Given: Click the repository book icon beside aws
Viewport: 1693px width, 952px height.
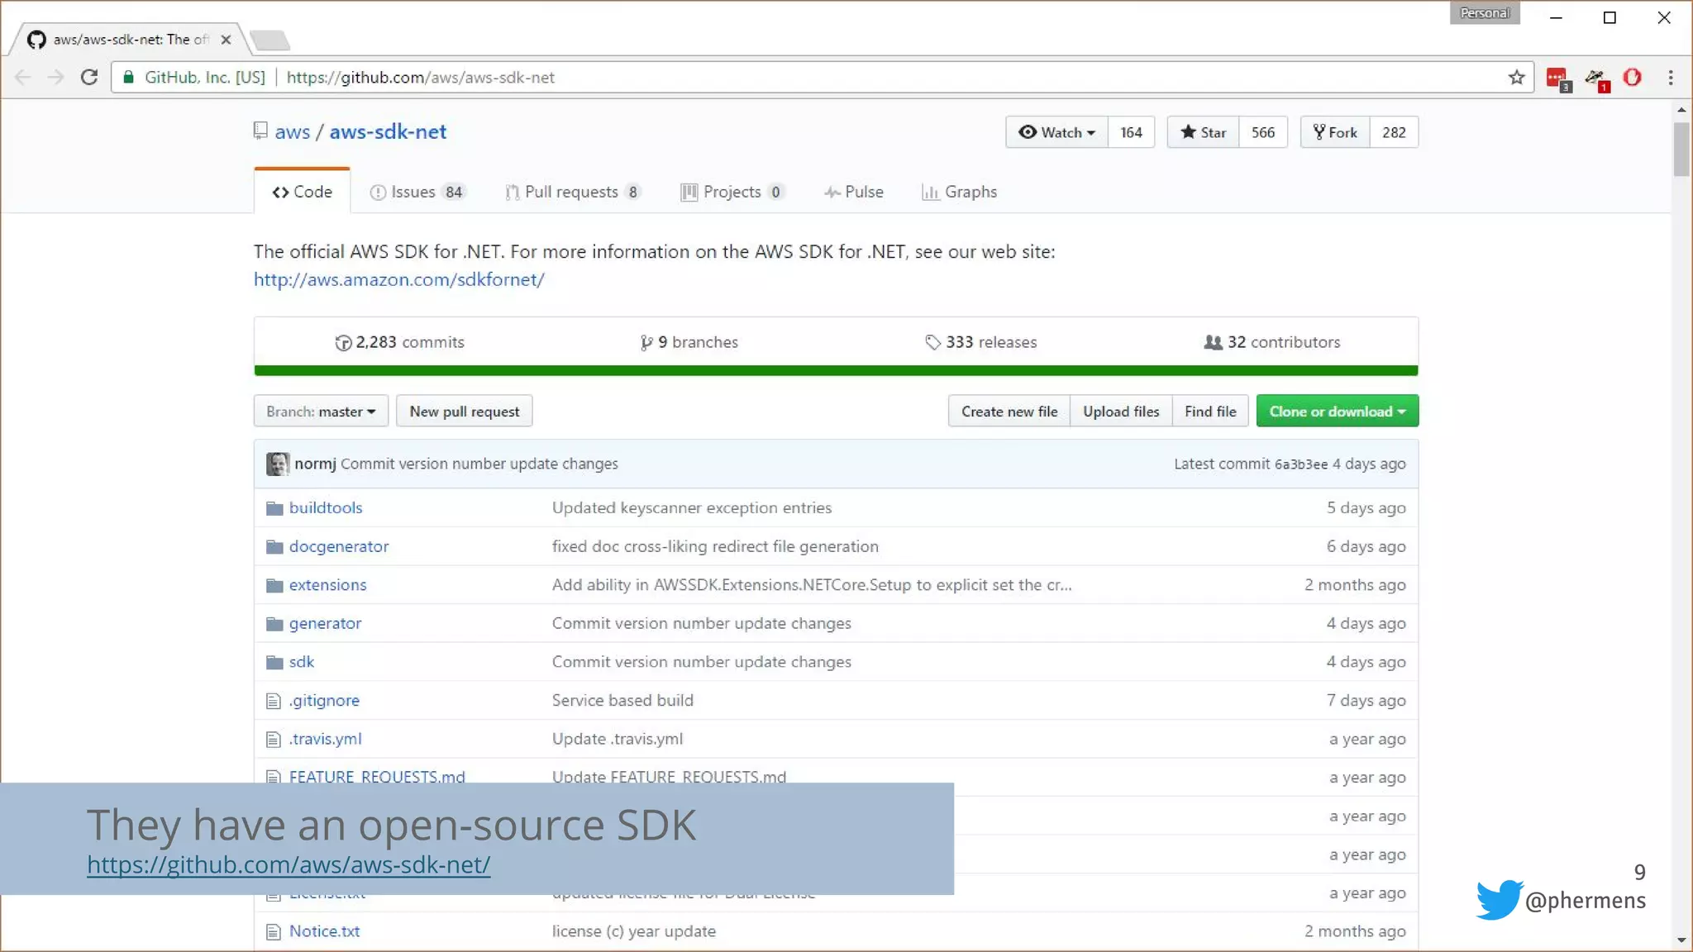Looking at the screenshot, I should [260, 131].
